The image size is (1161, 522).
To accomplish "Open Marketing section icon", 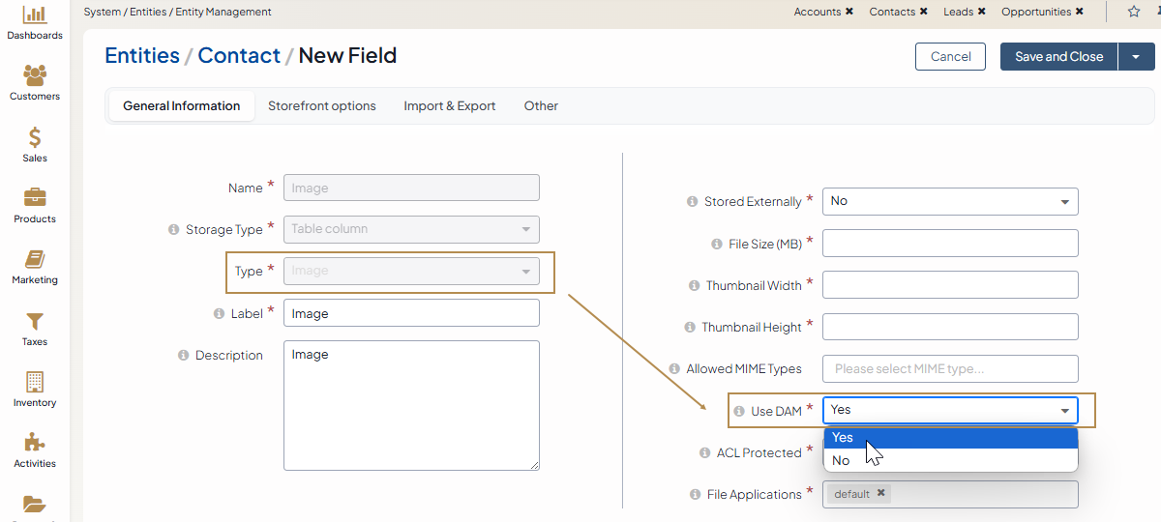I will pyautogui.click(x=35, y=259).
